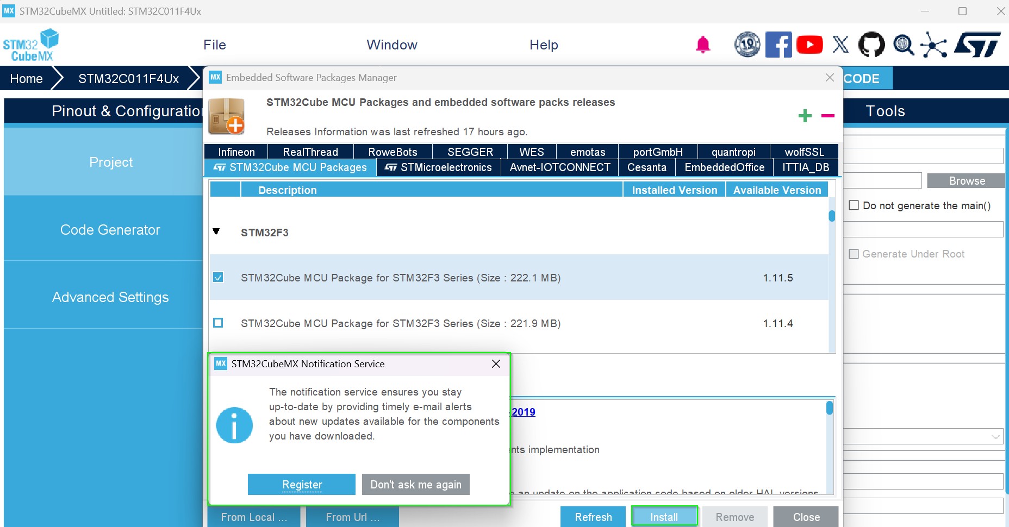Screen dimensions: 1009x527
Task: Click the Install button
Action: point(664,517)
